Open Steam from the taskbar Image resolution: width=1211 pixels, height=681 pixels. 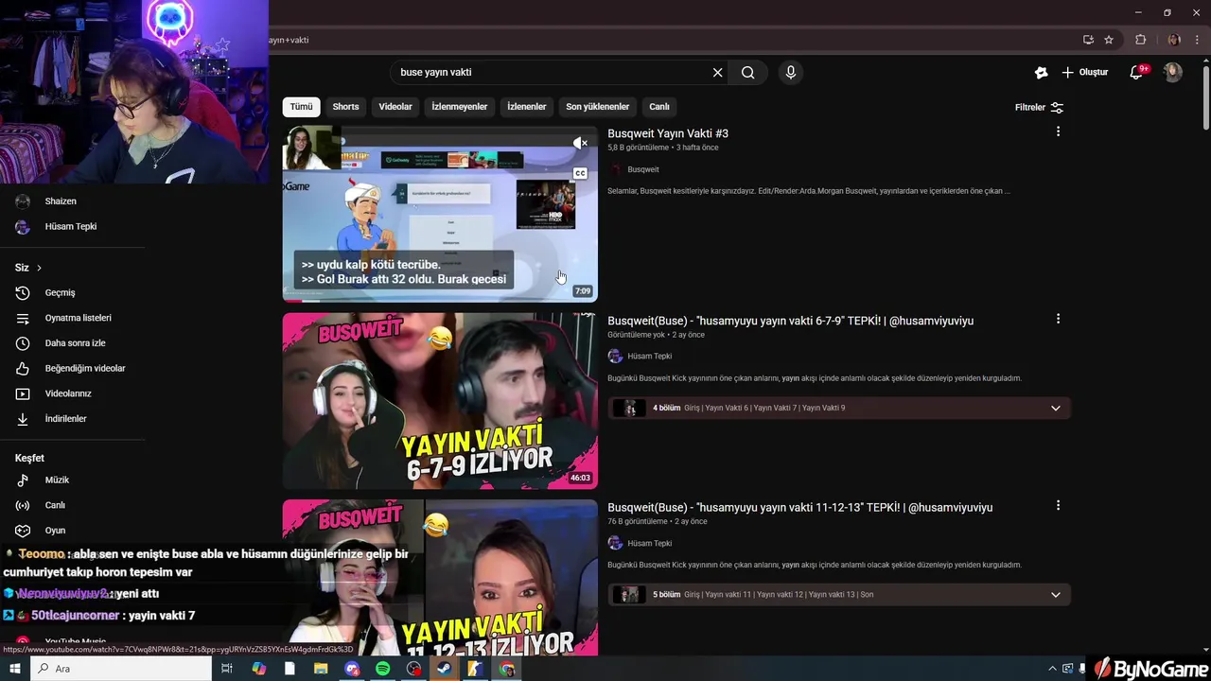point(445,669)
